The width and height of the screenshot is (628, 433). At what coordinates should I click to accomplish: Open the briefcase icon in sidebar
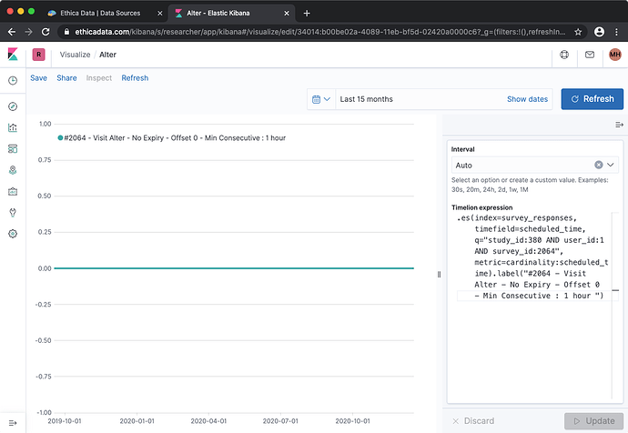coord(13,191)
